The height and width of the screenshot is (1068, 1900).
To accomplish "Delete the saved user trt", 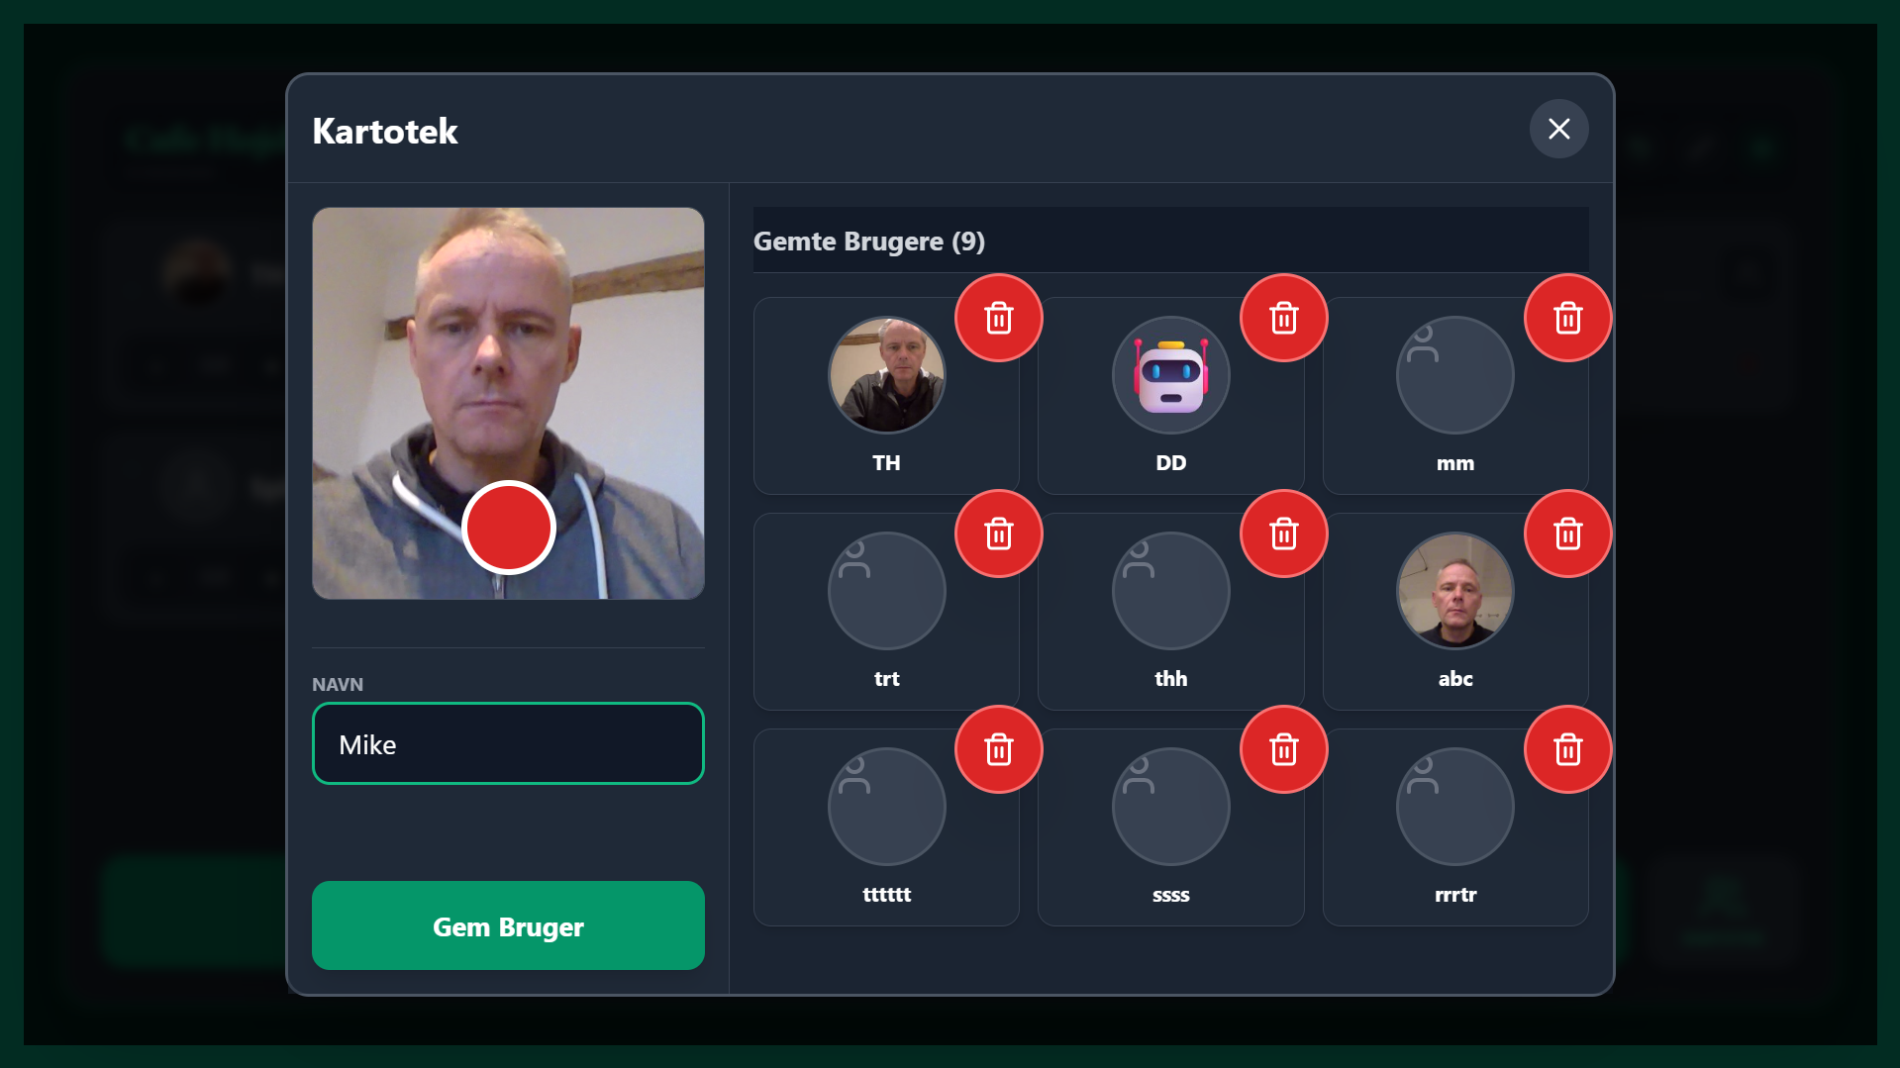I will pyautogui.click(x=998, y=534).
